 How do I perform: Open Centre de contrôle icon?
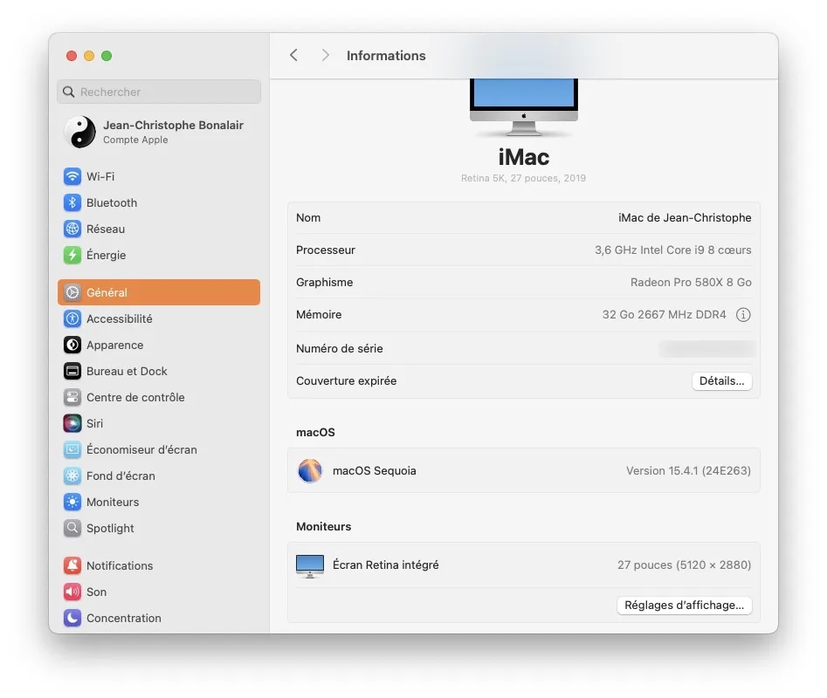pos(72,397)
